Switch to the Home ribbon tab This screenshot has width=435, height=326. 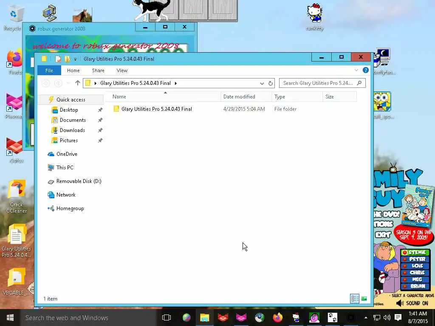point(73,70)
